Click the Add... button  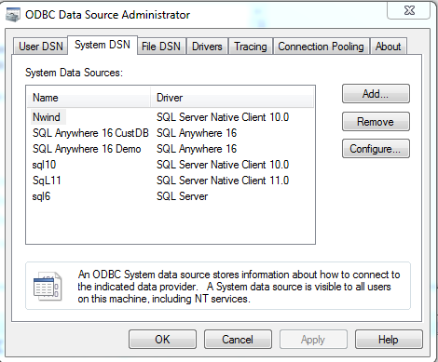[x=376, y=93]
